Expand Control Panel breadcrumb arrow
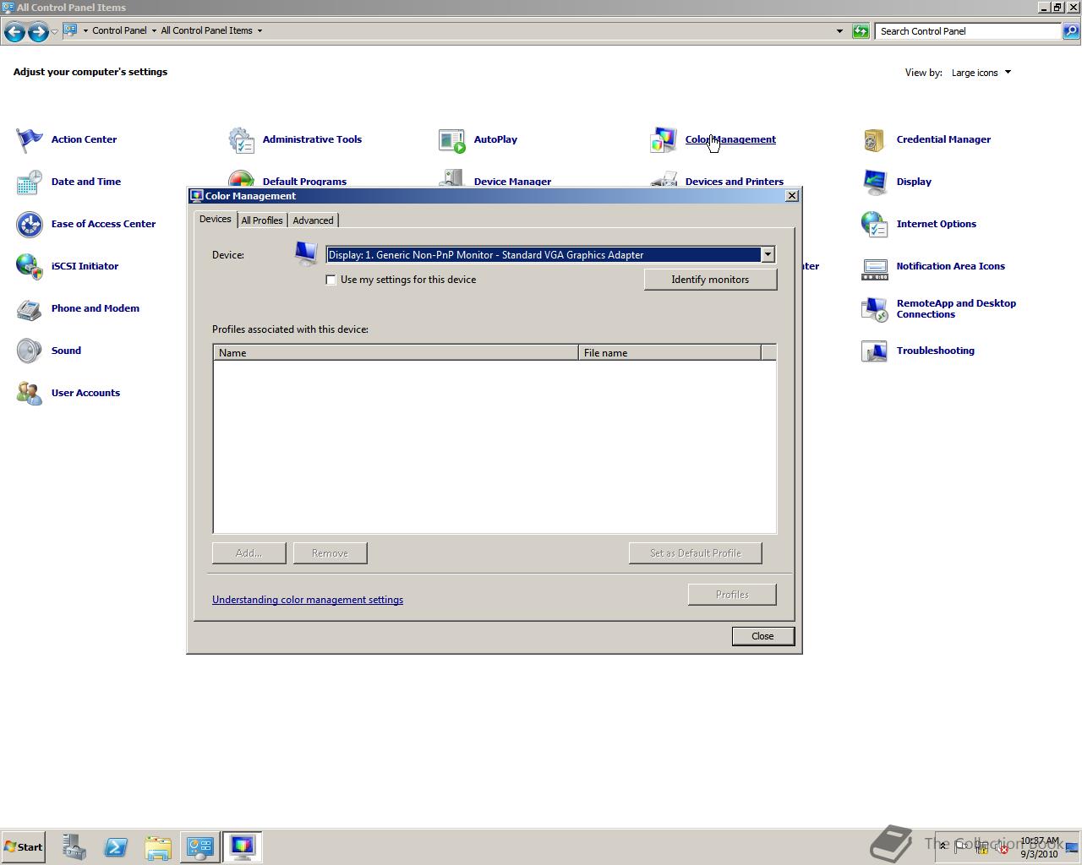1082x865 pixels. 154,30
